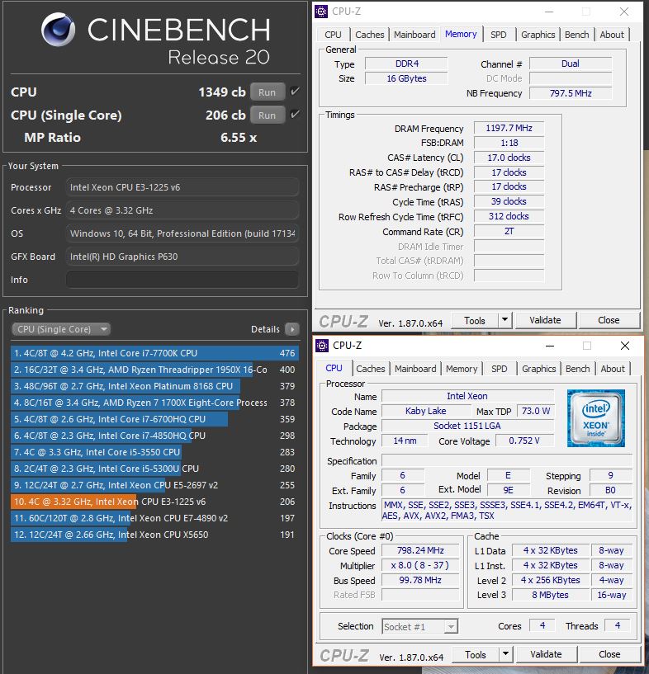Open Bench tab in upper CPU-Z window

(576, 35)
